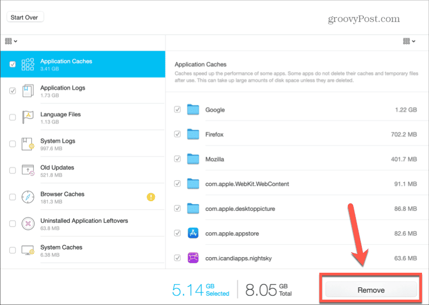Click the Remove button

click(x=371, y=290)
